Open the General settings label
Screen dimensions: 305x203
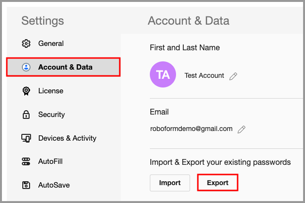point(51,43)
